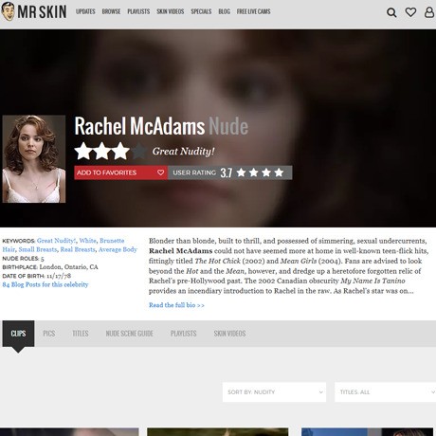The width and height of the screenshot is (436, 436).
Task: Open the Specials menu item
Action: (201, 11)
